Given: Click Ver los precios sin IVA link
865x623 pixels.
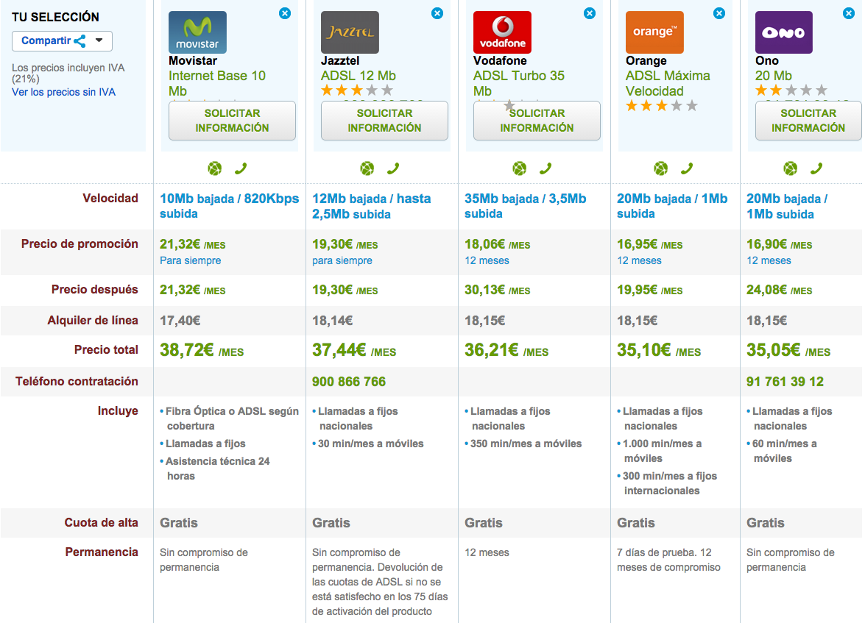Looking at the screenshot, I should tap(63, 92).
